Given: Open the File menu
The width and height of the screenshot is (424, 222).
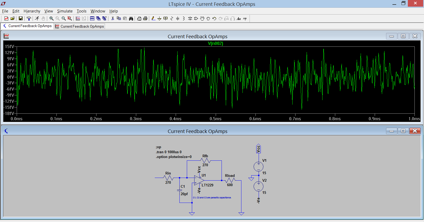Looking at the screenshot, I should pos(5,11).
